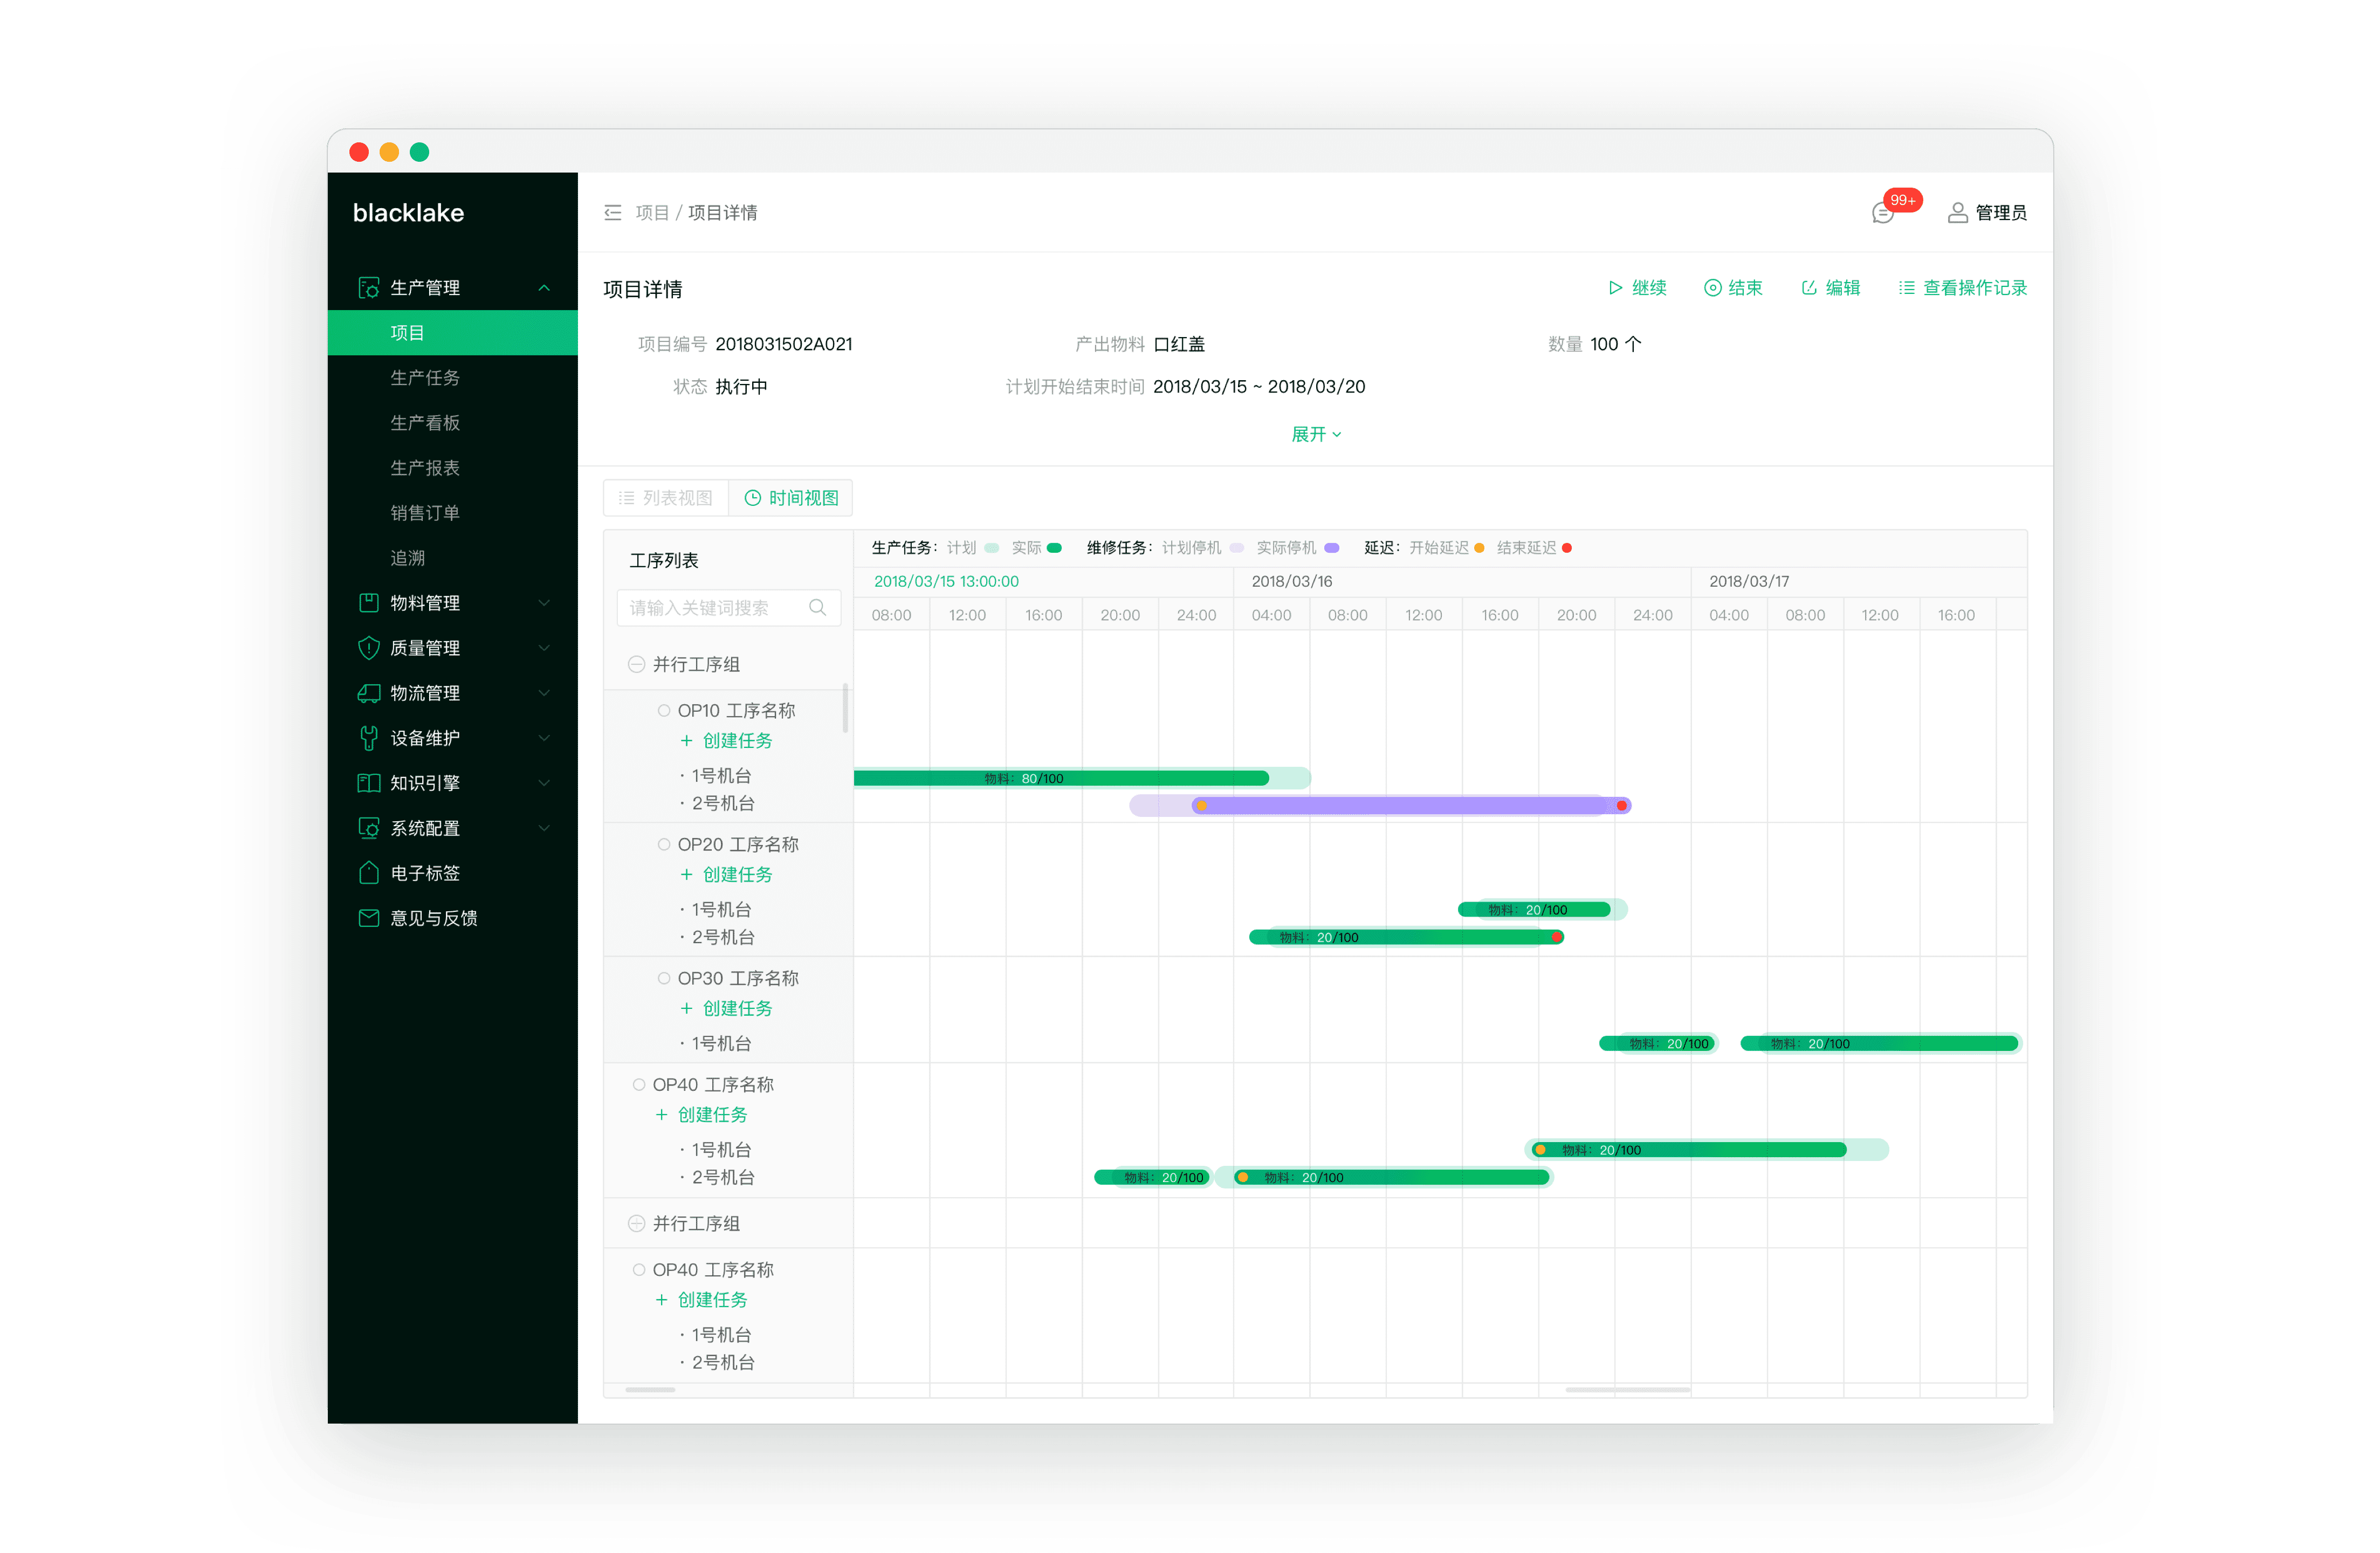The height and width of the screenshot is (1553, 2380).
Task: Click the search magnifier icon in the keyword field
Action: tap(817, 608)
